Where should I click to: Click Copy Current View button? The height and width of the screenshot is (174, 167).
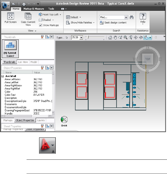tap(28, 19)
